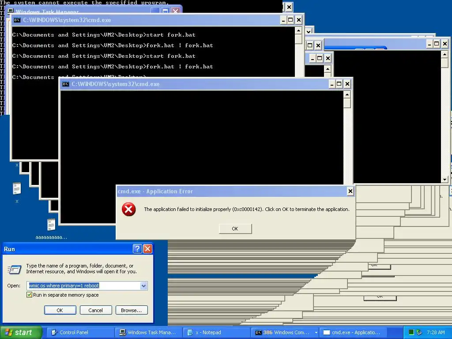The height and width of the screenshot is (339, 452).
Task: Click scroll-up arrow in fork.bat cmd window
Action: tap(299, 30)
